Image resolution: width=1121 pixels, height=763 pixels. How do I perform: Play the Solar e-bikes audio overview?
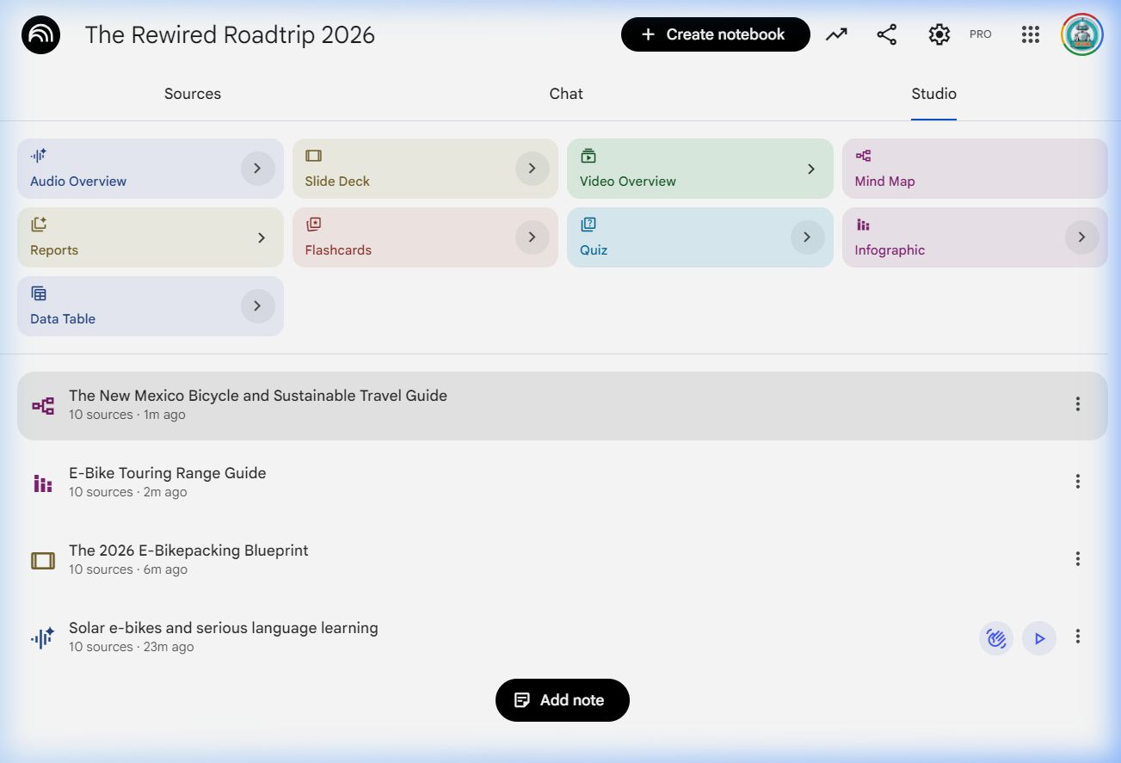1039,638
